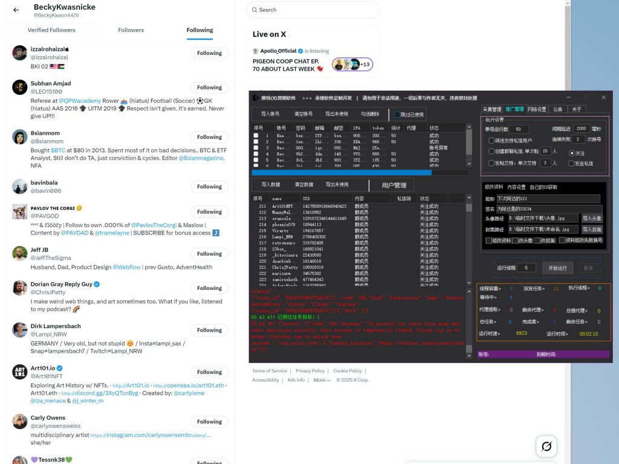
Task: Click PAVLOV THE CORGI's avatar
Action: point(19,211)
